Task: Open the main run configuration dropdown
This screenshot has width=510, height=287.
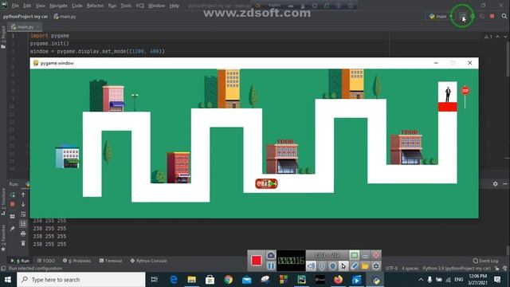Action: click(x=441, y=16)
